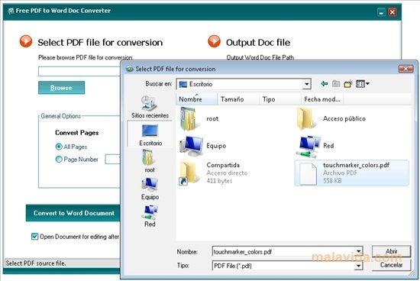Viewport: 420px width, 281px height.
Task: Select the Compartida shortcut folder icon
Action: click(x=189, y=173)
